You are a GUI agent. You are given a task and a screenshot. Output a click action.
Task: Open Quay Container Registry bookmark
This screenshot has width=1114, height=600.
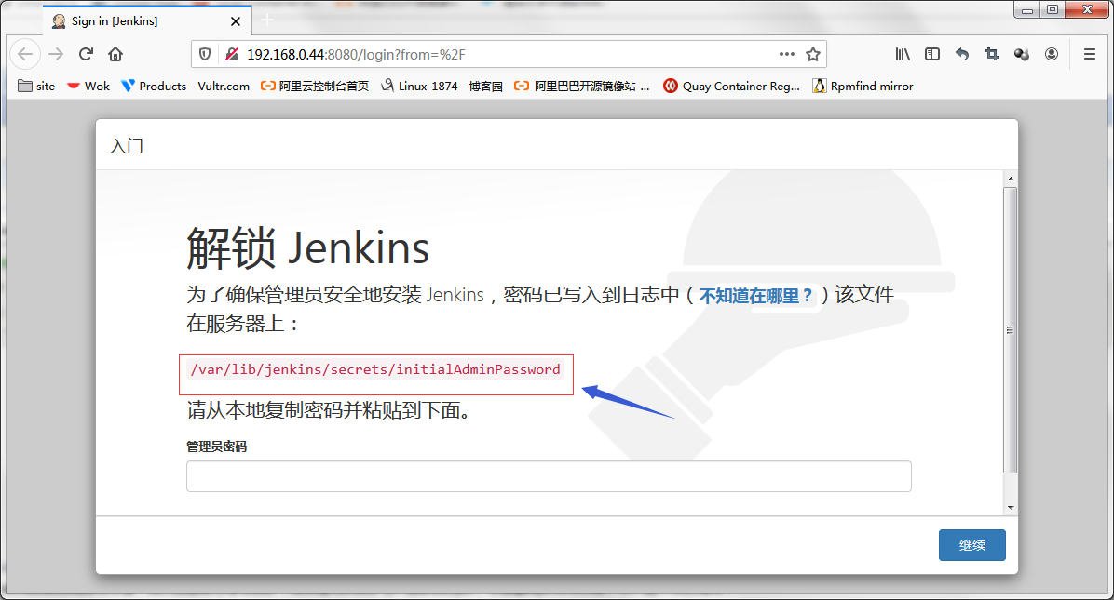click(731, 86)
